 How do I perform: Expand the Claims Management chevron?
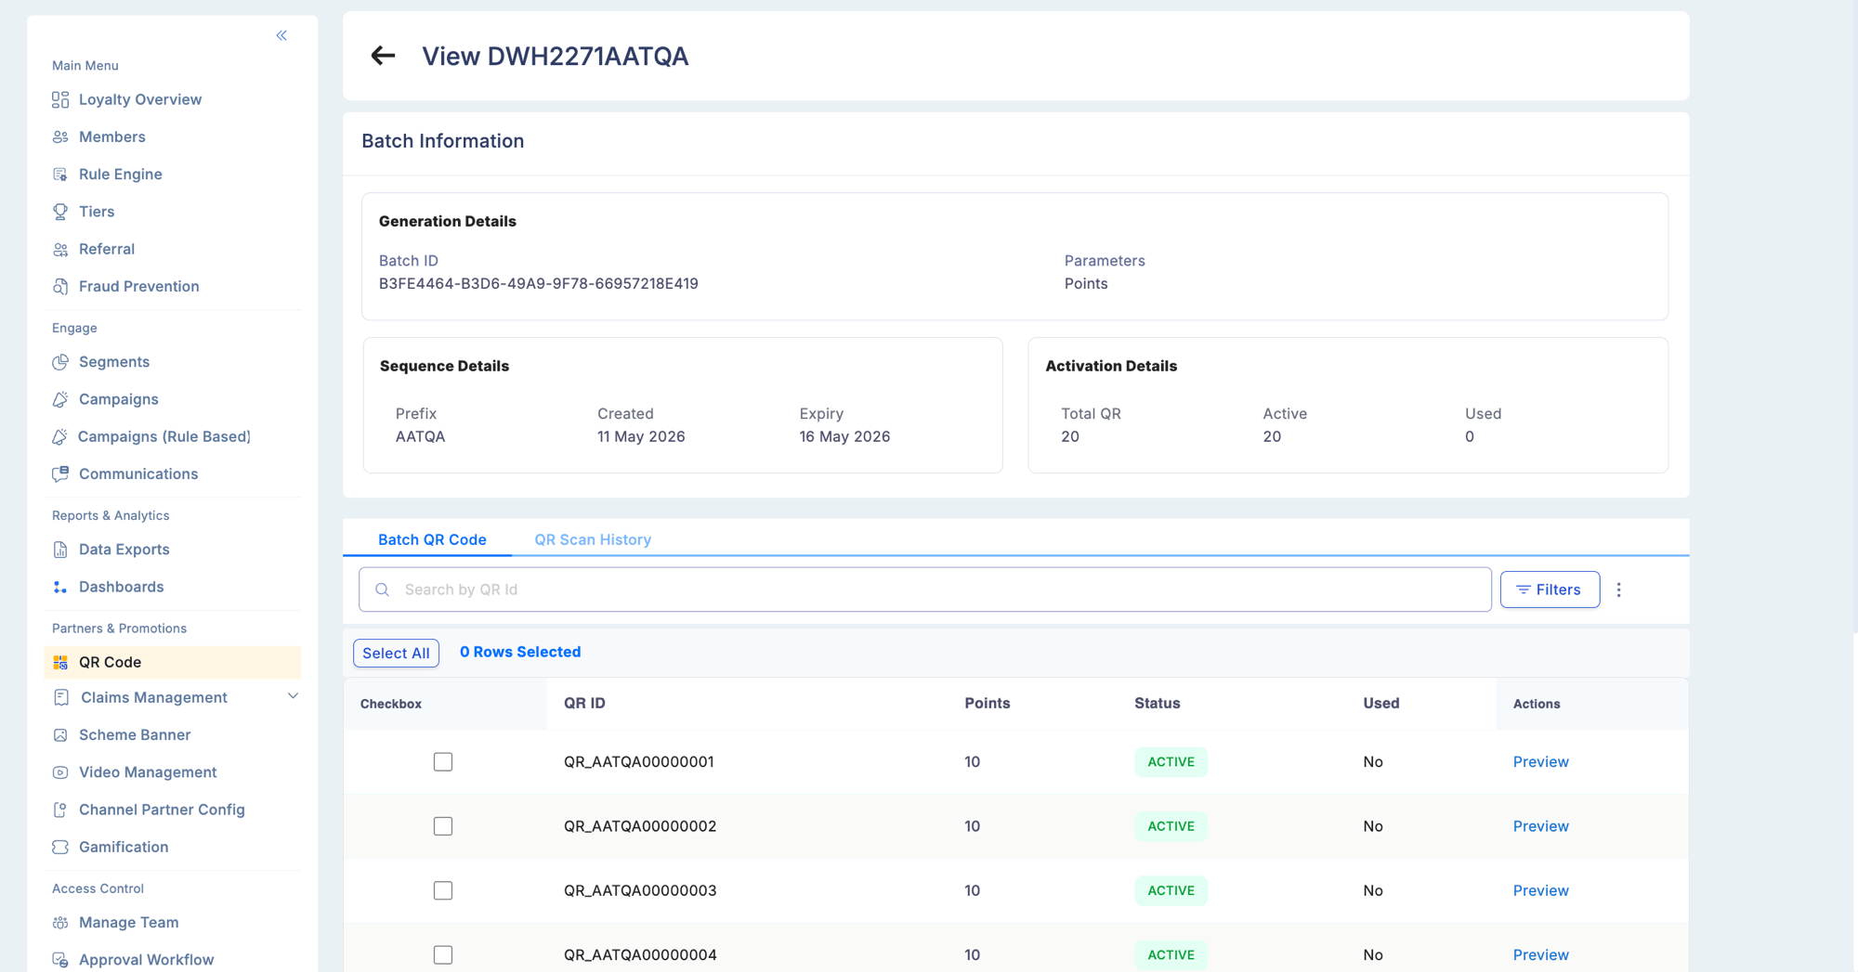point(293,696)
